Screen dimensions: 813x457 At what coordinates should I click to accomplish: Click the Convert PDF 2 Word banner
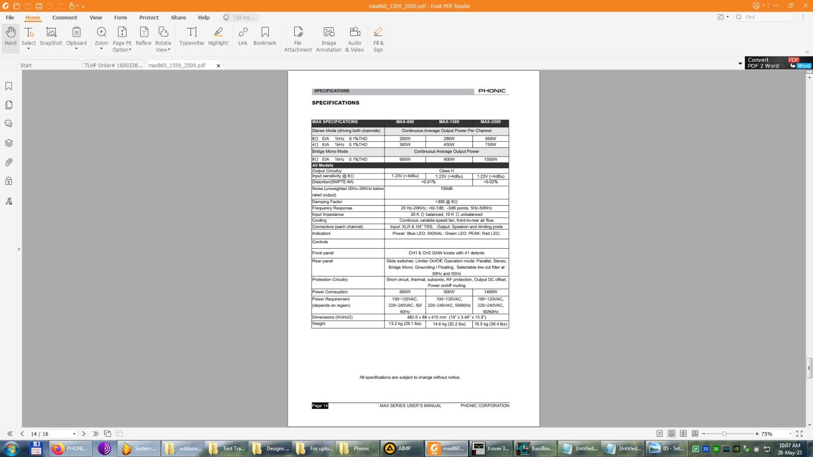coord(778,63)
